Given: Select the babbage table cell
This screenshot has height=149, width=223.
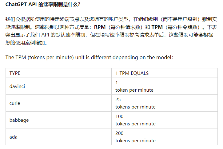Looking at the screenshot, I should tap(58, 120).
